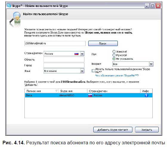Minimize the Skype search window
The width and height of the screenshot is (167, 147).
(147, 6)
